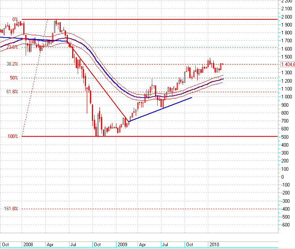Click the 1 900 value on the price axis
Image resolution: width=295 pixels, height=249 pixels.
(287, 25)
